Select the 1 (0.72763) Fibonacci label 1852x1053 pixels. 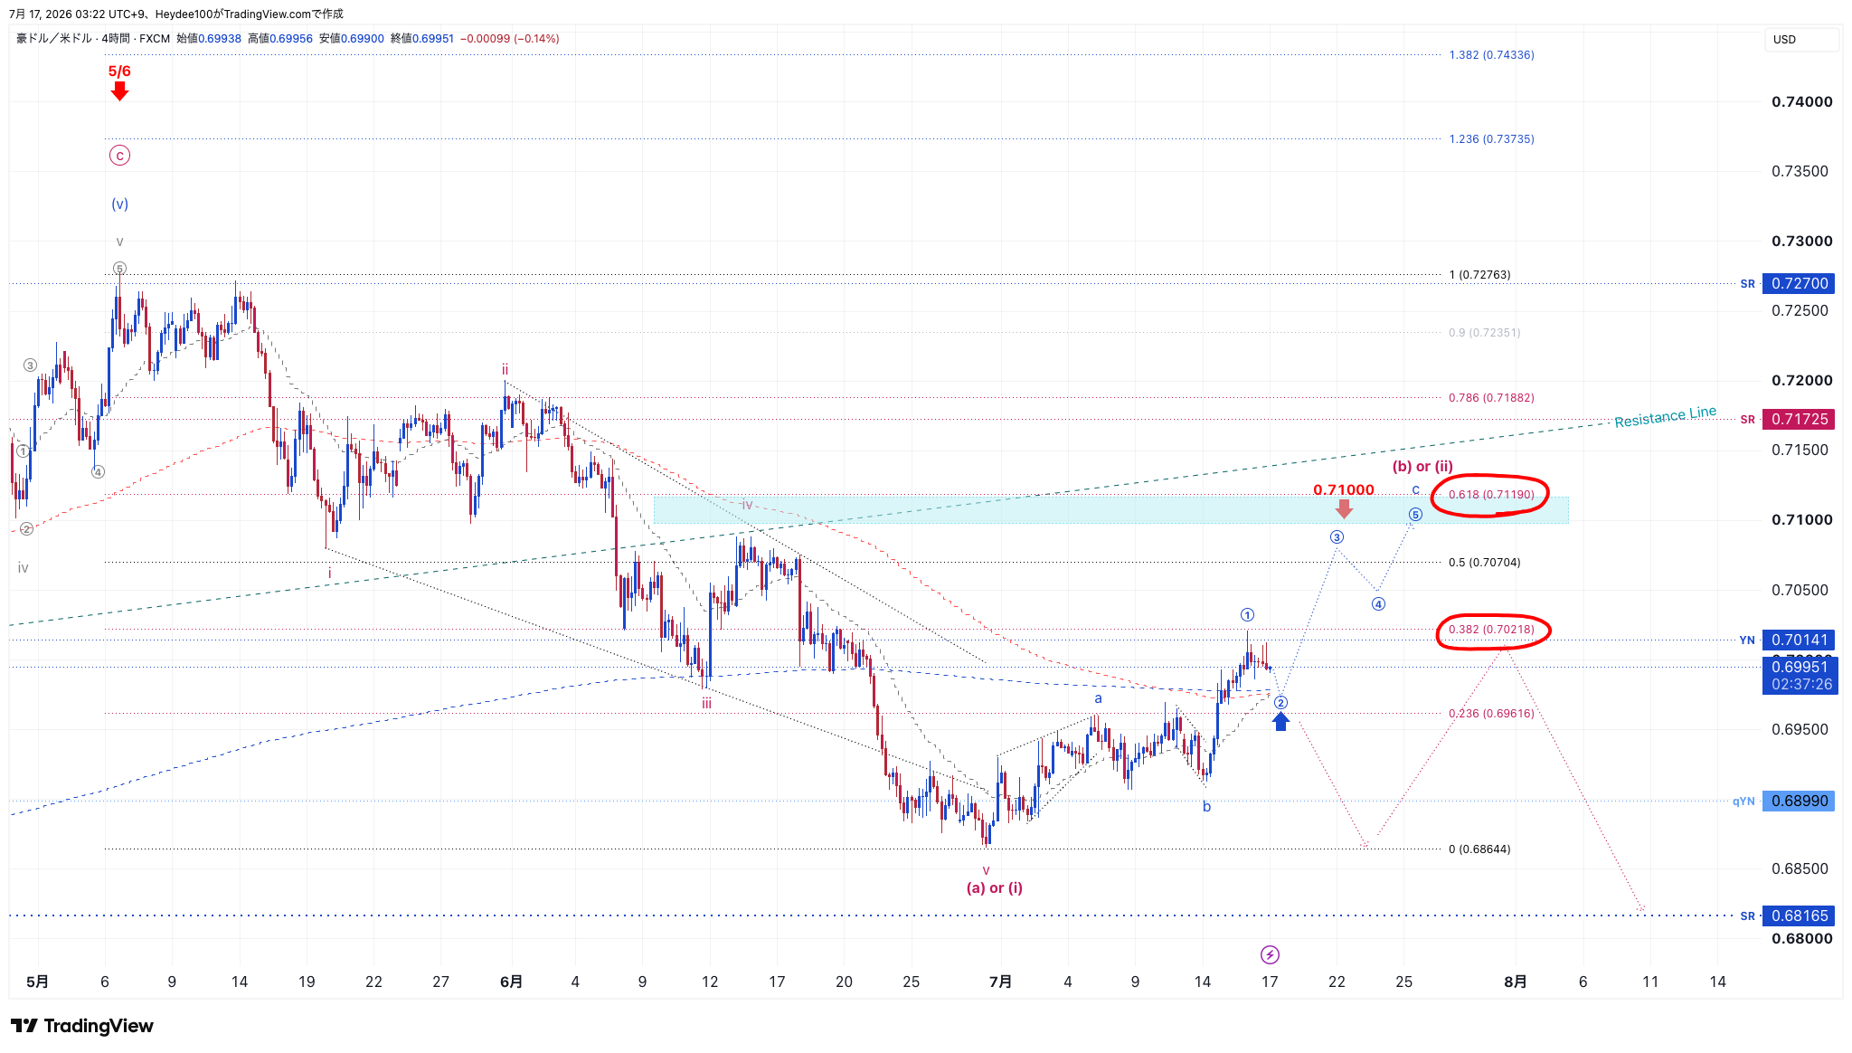(x=1479, y=274)
